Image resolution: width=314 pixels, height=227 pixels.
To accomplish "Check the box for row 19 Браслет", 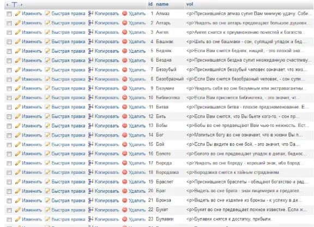I will pos(9,182).
